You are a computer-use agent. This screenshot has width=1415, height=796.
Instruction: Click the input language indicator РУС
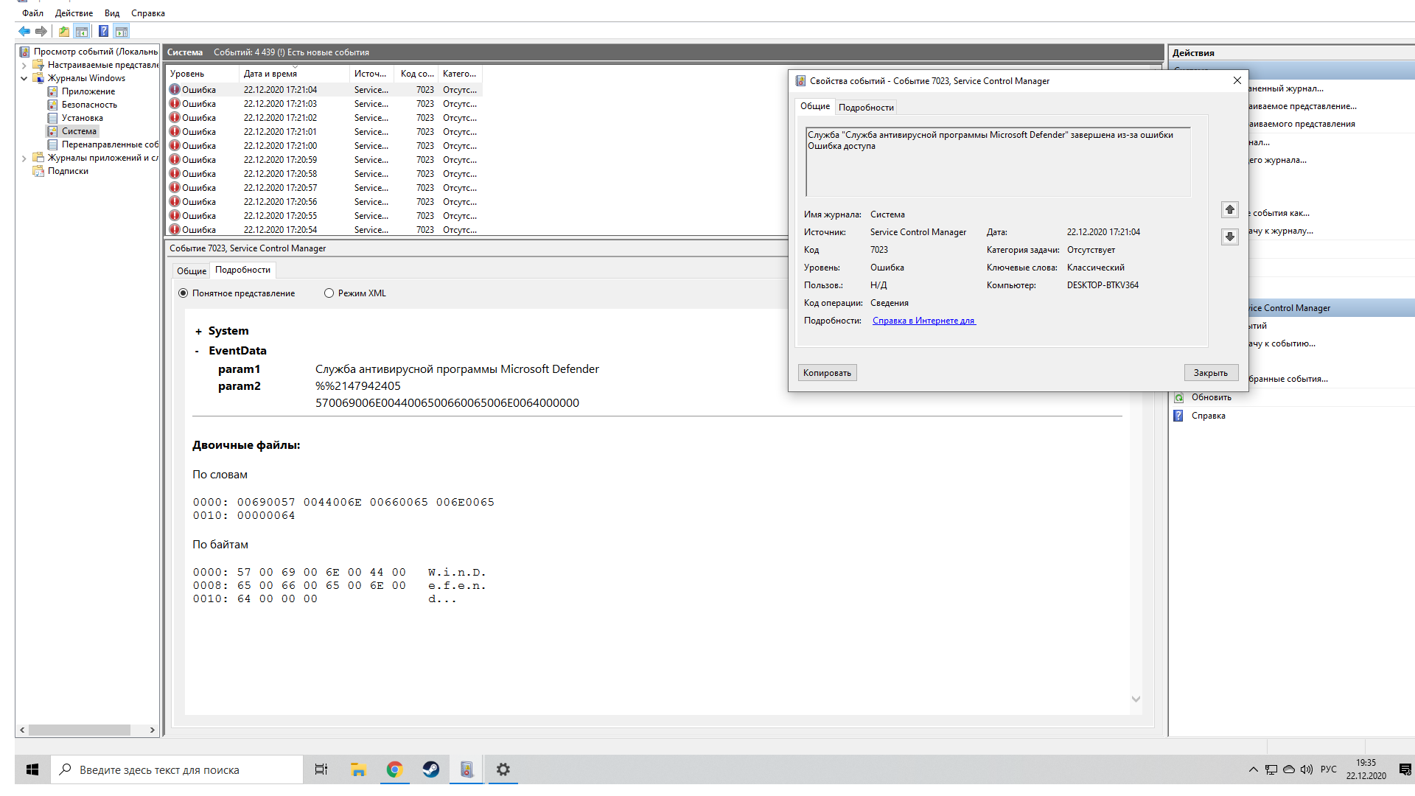point(1329,769)
